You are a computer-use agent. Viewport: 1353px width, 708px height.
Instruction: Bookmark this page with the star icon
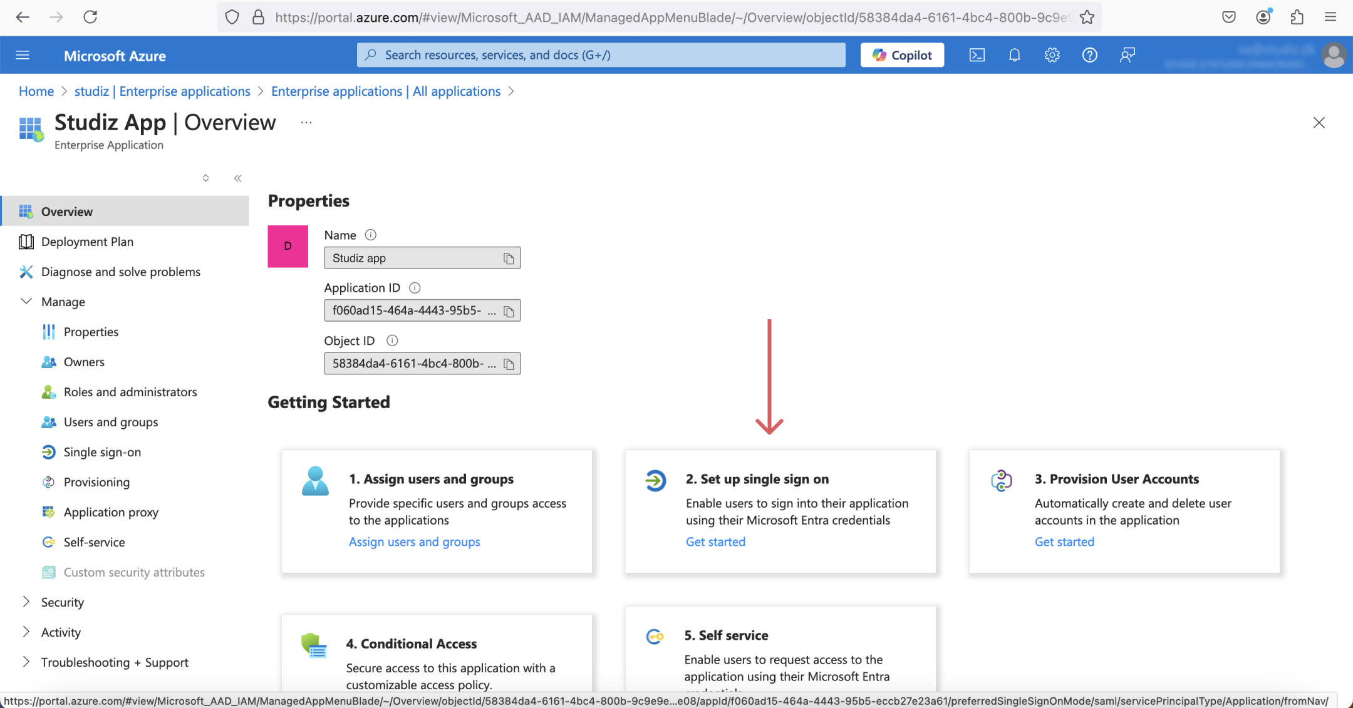coord(1087,17)
